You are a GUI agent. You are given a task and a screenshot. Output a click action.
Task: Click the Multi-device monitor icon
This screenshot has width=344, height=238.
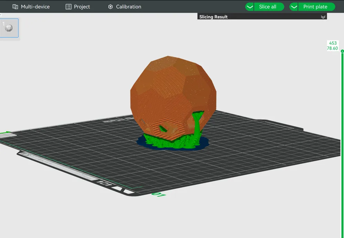[15, 7]
